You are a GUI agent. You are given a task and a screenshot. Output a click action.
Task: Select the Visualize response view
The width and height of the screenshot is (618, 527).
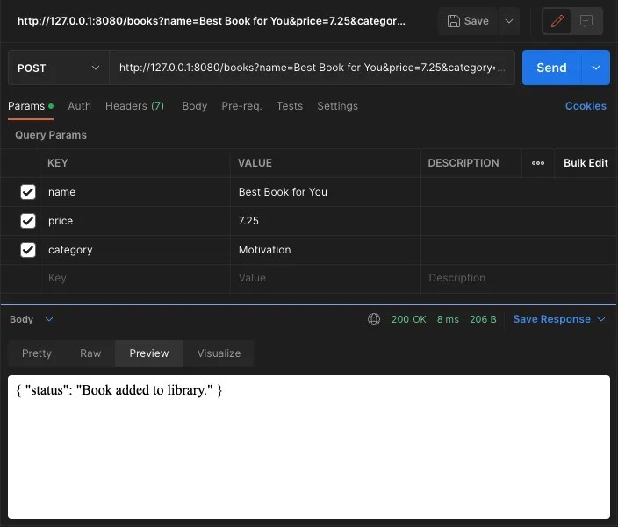[x=219, y=353]
